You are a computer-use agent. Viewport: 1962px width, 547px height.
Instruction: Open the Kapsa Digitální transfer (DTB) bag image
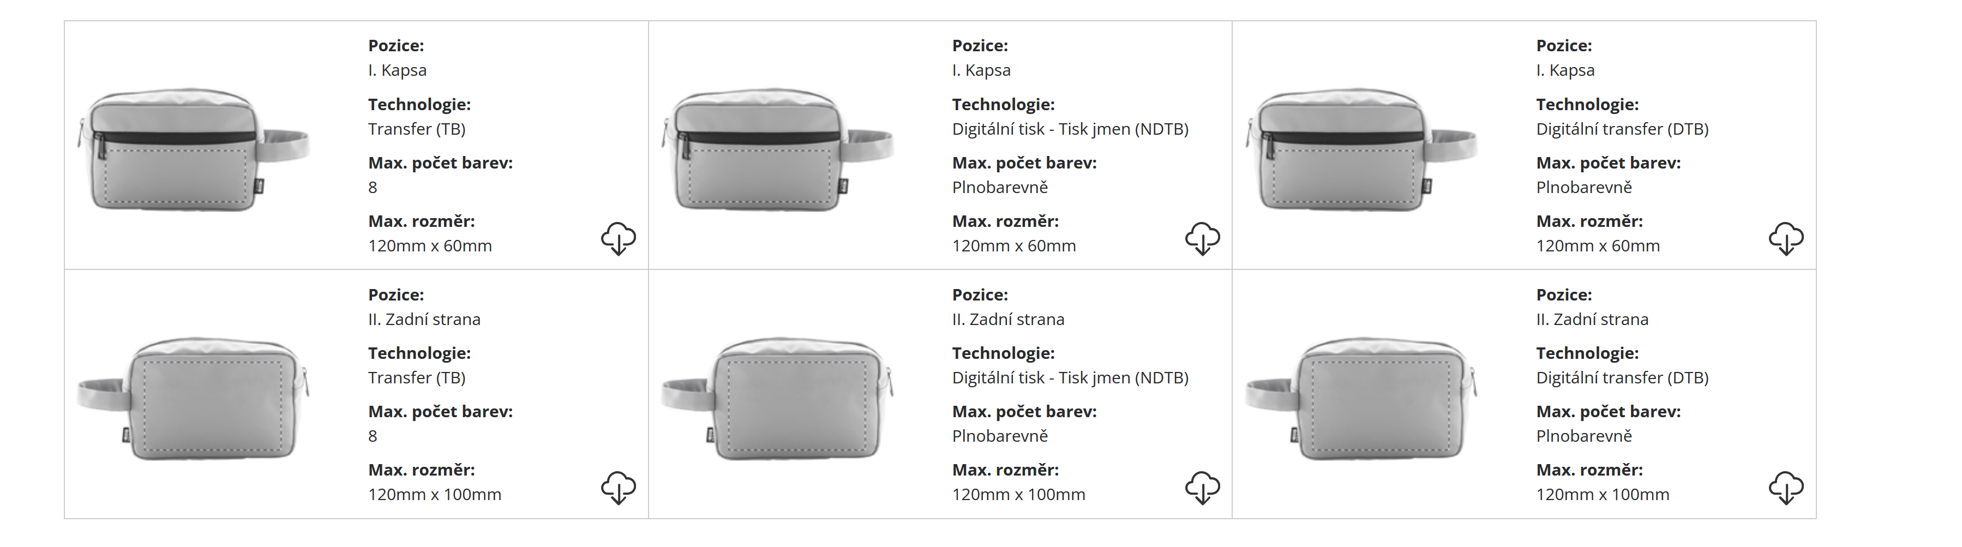pos(1361,149)
